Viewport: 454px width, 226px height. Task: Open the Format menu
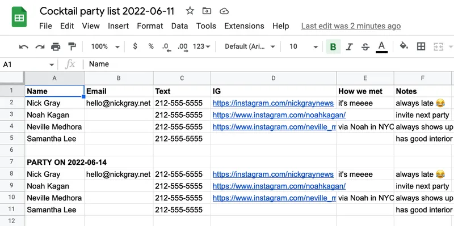coord(150,26)
